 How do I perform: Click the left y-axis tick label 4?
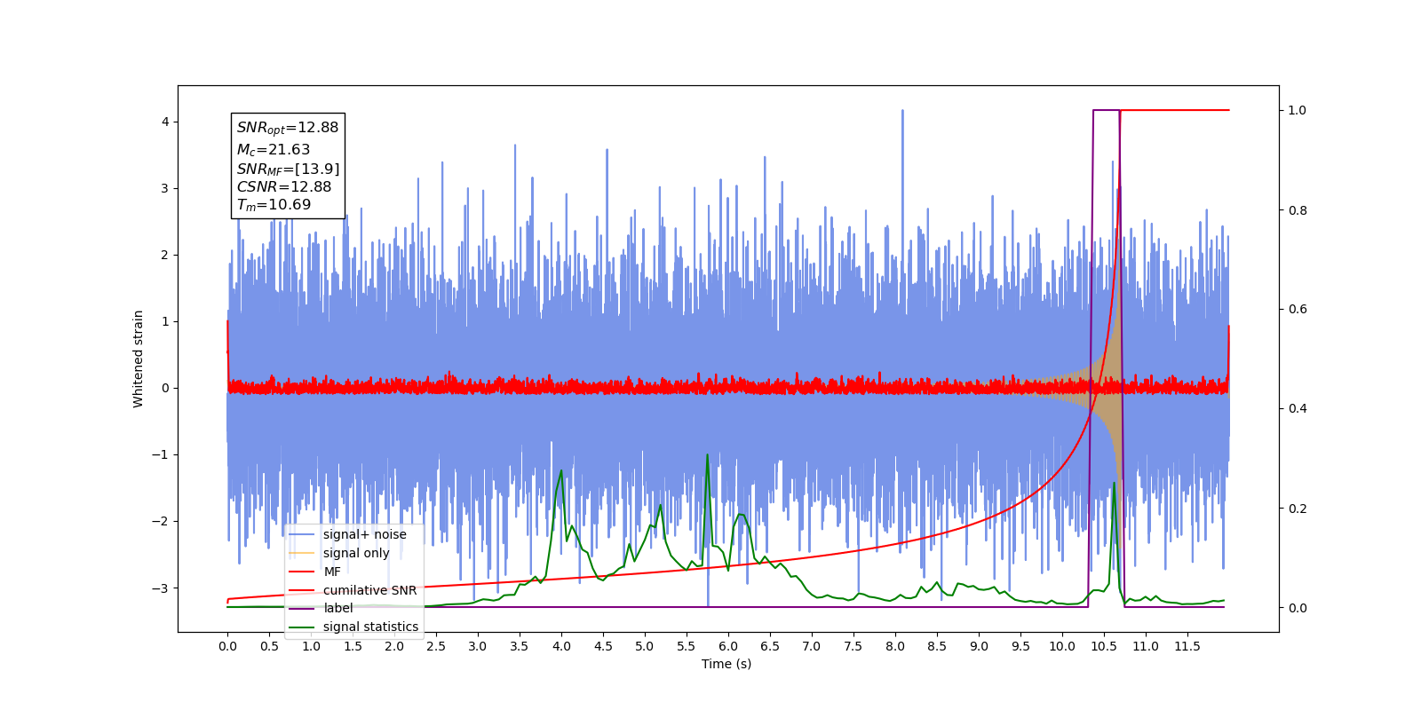165,122
